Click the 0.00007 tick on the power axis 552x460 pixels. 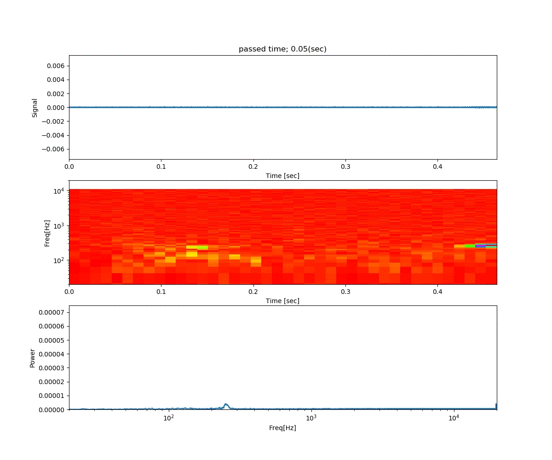[52, 312]
